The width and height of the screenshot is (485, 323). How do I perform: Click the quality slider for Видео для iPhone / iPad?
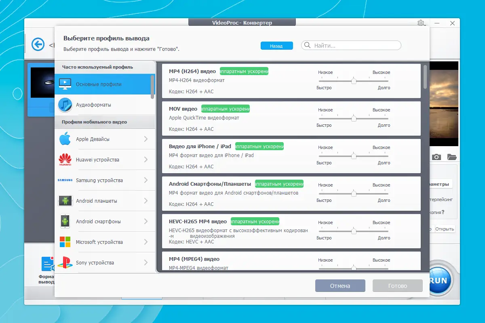point(354,156)
